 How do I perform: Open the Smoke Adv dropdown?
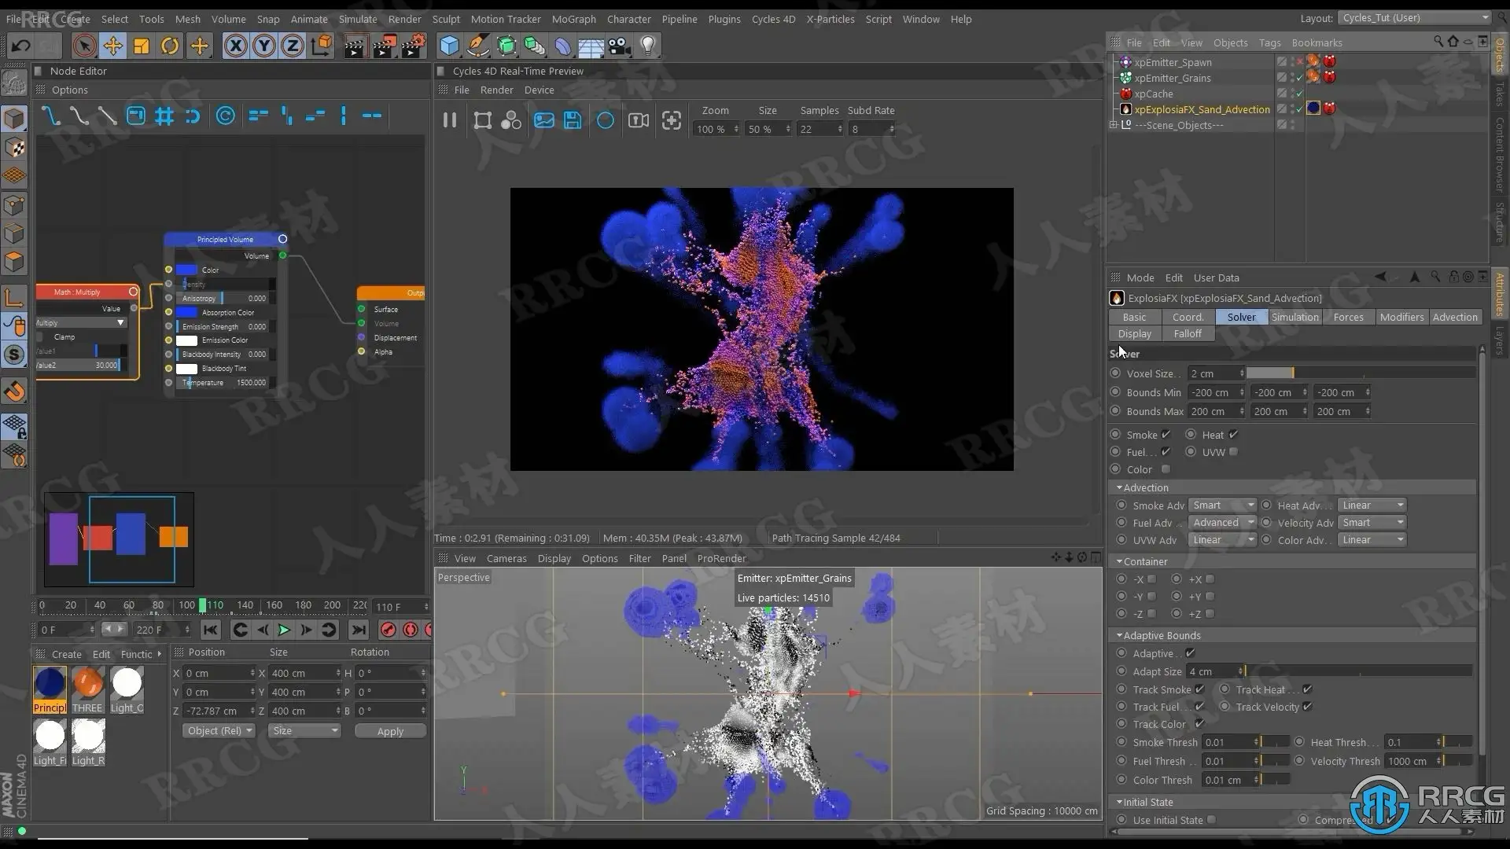pos(1221,505)
